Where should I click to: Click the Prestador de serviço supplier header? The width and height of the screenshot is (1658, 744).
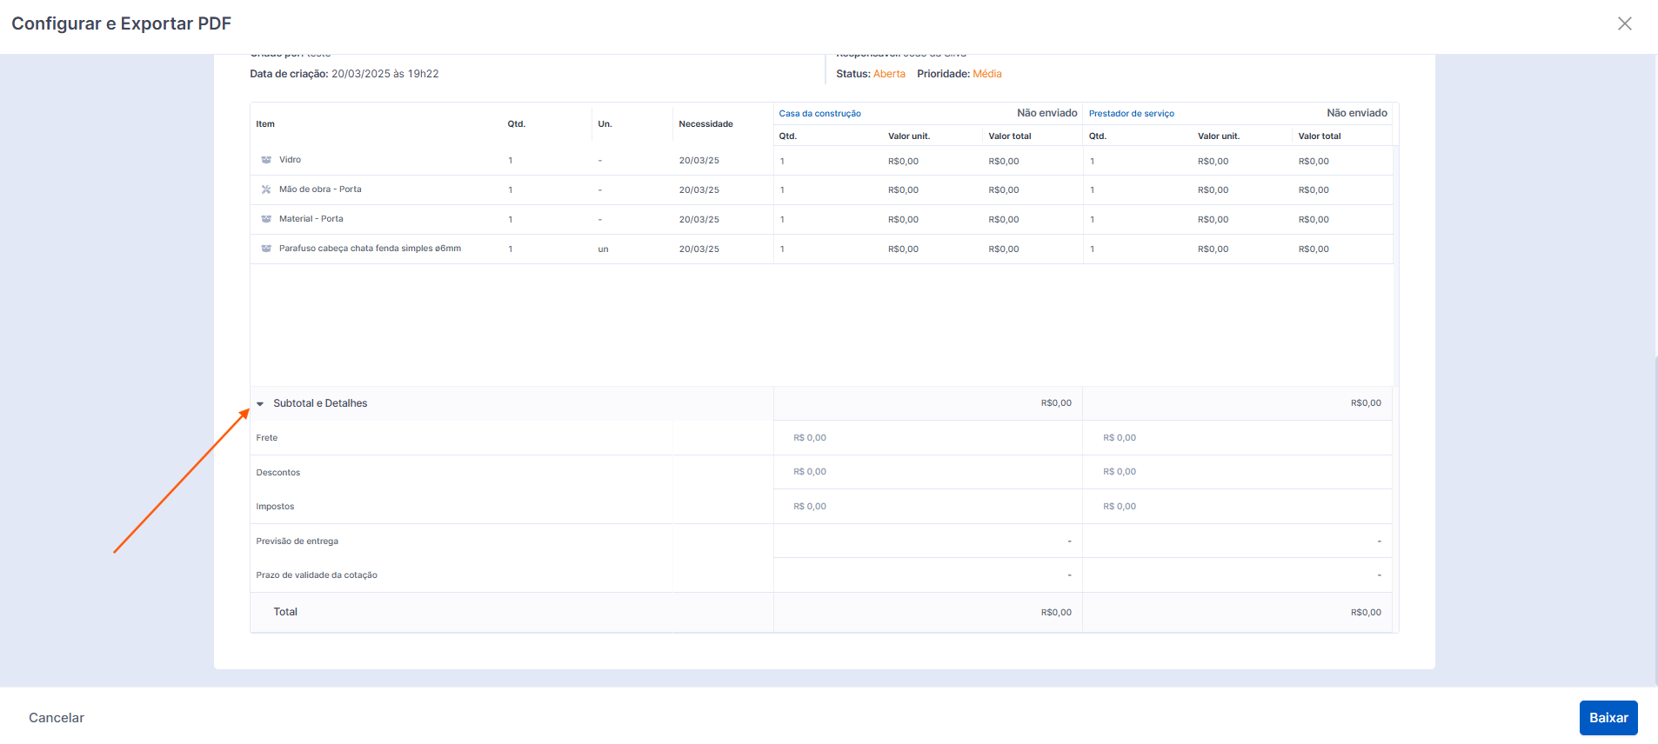pyautogui.click(x=1131, y=114)
